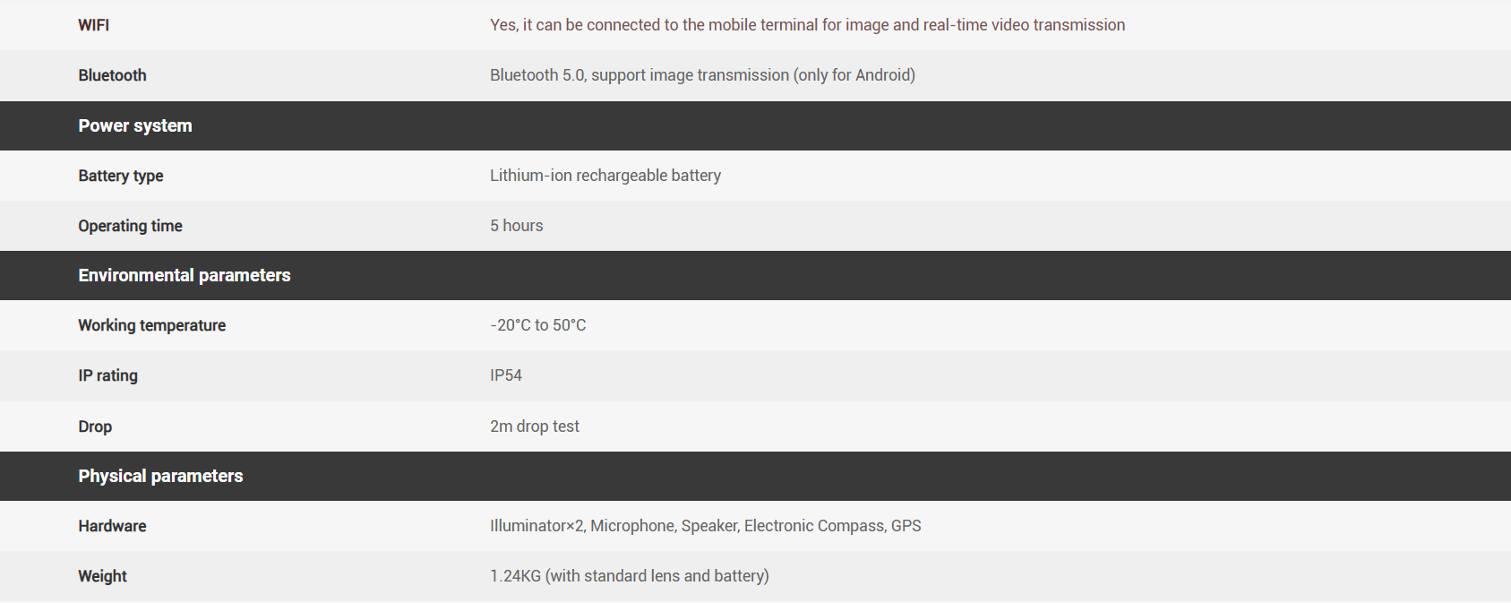The image size is (1511, 603).
Task: Click the 5 hours value
Action: pos(516,226)
